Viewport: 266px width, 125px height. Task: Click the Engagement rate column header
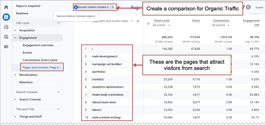click(251, 23)
